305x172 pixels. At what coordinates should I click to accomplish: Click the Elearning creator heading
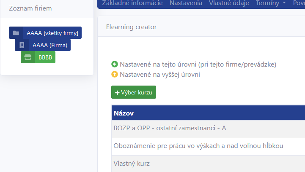[x=131, y=27]
